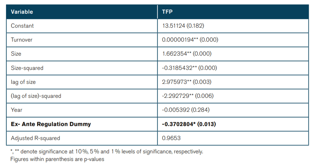The image size is (314, 164).
Task: Select the Size-squared row label
Action: 27,68
